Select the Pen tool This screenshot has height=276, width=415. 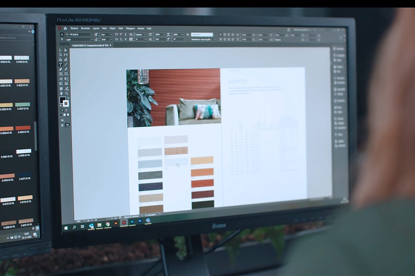click(61, 69)
